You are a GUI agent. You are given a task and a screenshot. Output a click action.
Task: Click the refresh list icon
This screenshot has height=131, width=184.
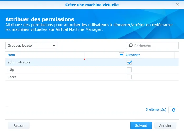174,110
